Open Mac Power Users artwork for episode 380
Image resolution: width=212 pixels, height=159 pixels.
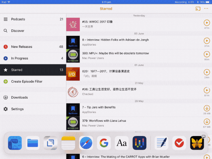coord(73,56)
